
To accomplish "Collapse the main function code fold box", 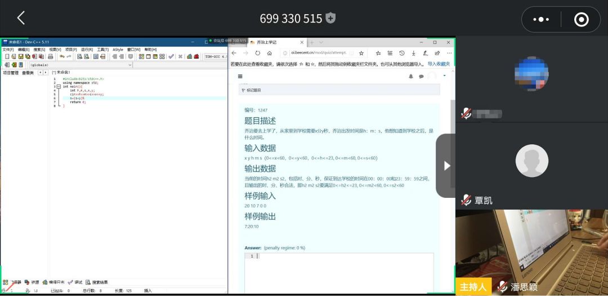I will pos(59,87).
